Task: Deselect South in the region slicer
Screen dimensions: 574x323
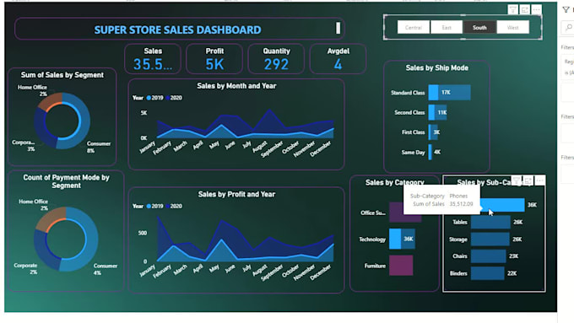Action: 479,28
